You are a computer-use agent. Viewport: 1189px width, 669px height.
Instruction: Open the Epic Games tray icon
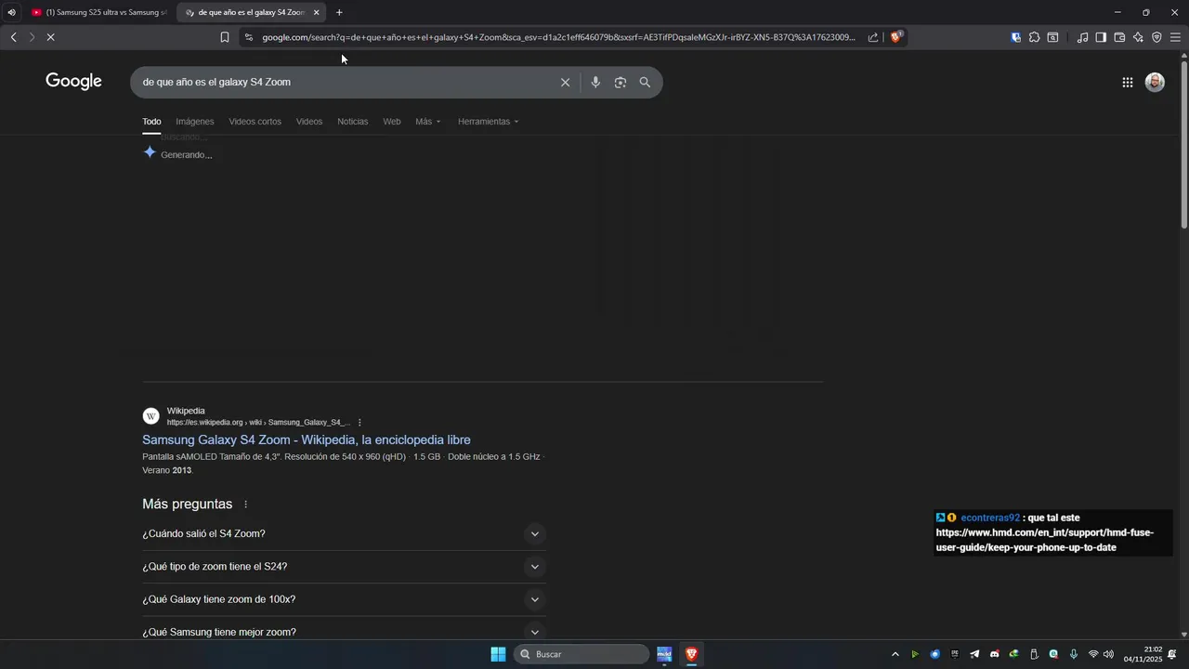955,654
